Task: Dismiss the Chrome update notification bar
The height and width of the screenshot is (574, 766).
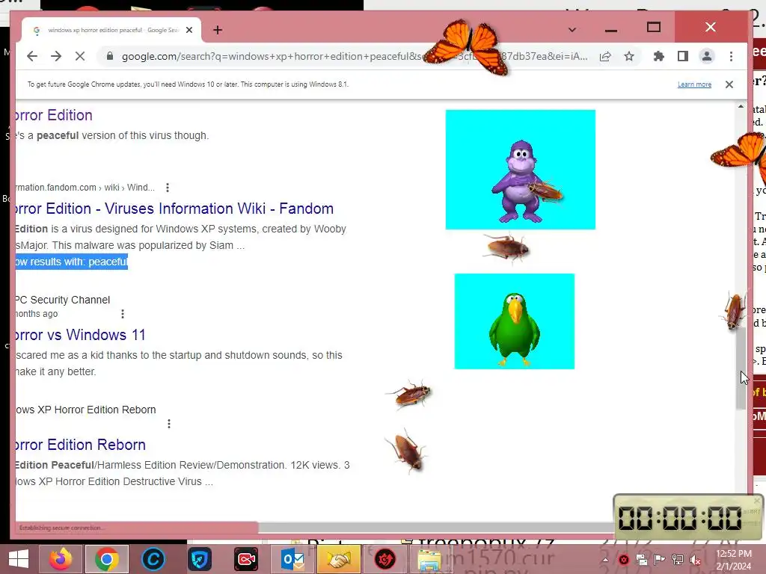Action: tap(729, 84)
